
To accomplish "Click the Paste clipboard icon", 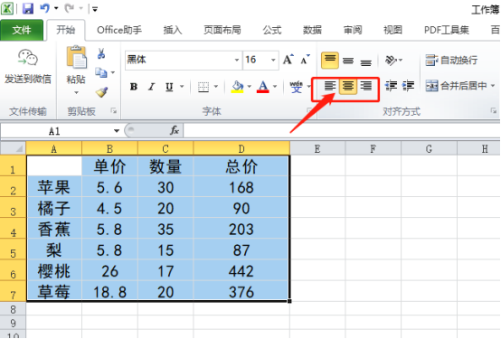I will tap(76, 57).
